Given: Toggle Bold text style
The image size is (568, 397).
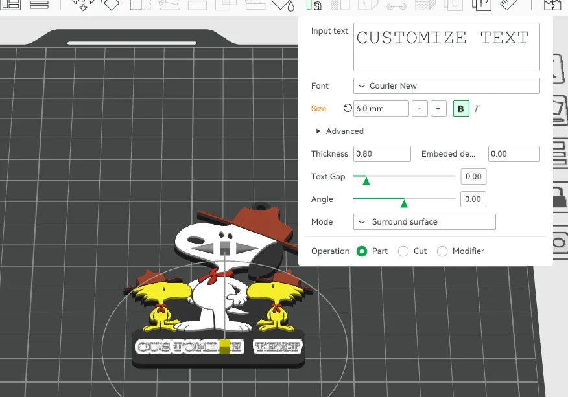Looking at the screenshot, I should (x=461, y=109).
